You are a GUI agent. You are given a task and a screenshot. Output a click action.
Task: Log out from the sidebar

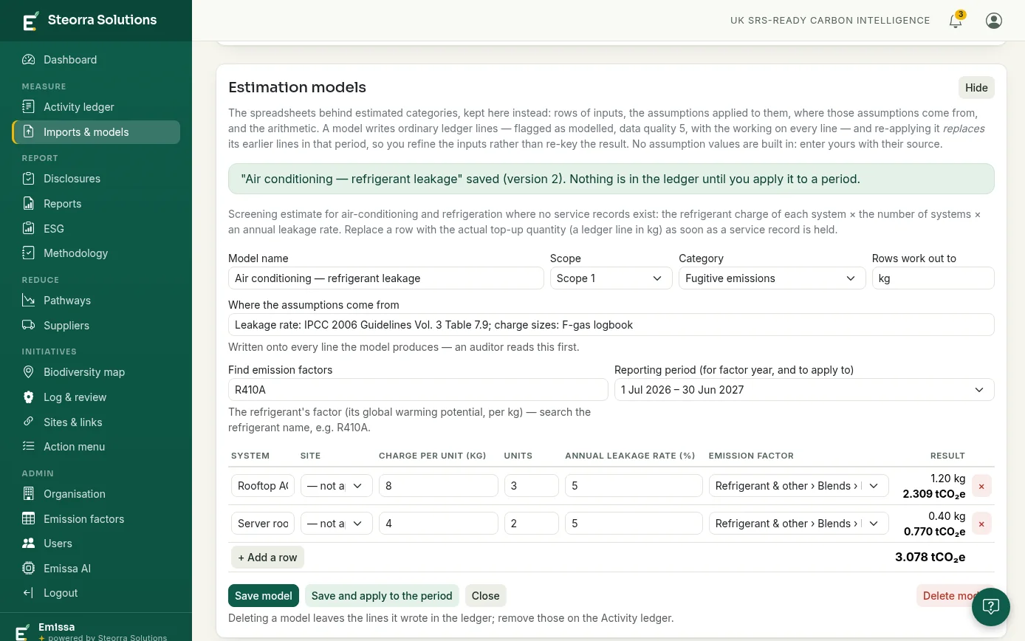click(96, 593)
